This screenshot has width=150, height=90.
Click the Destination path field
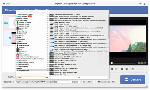tap(42, 82)
